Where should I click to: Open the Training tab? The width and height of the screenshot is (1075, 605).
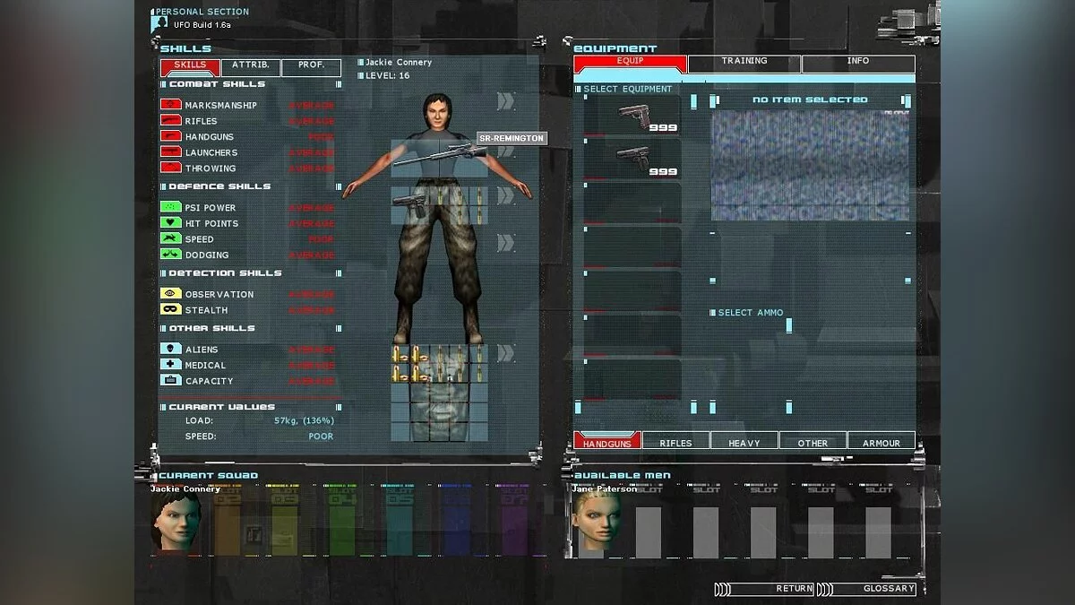point(744,63)
